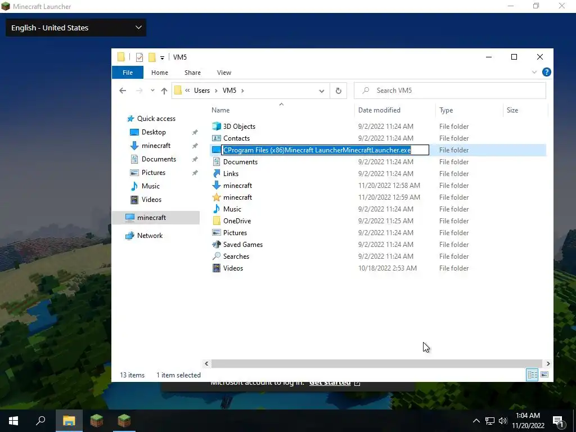Open the volume speaker tray icon

(503, 421)
